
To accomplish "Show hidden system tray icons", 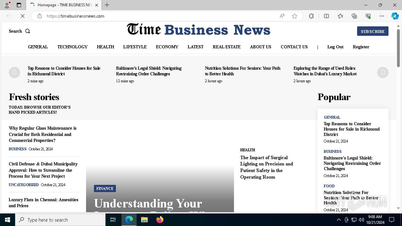I will (x=339, y=220).
